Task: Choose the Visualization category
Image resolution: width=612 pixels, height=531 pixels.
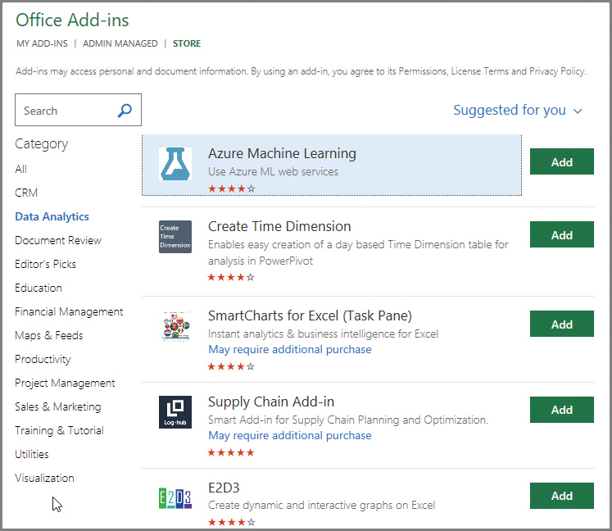Action: pyautogui.click(x=44, y=478)
